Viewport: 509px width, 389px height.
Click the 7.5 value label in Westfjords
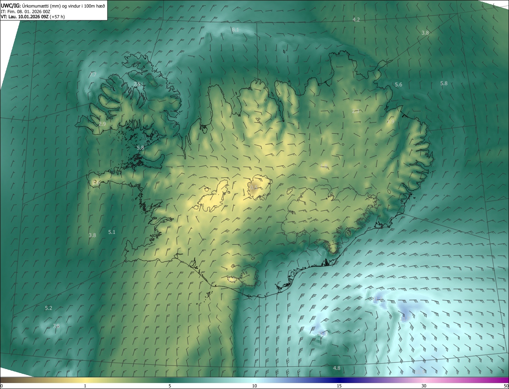[x=137, y=84]
